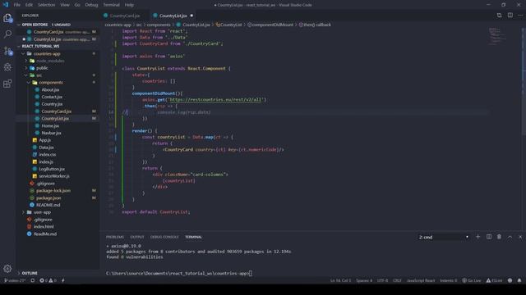Select the Terminal panel tab
The height and width of the screenshot is (295, 526).
click(194, 237)
